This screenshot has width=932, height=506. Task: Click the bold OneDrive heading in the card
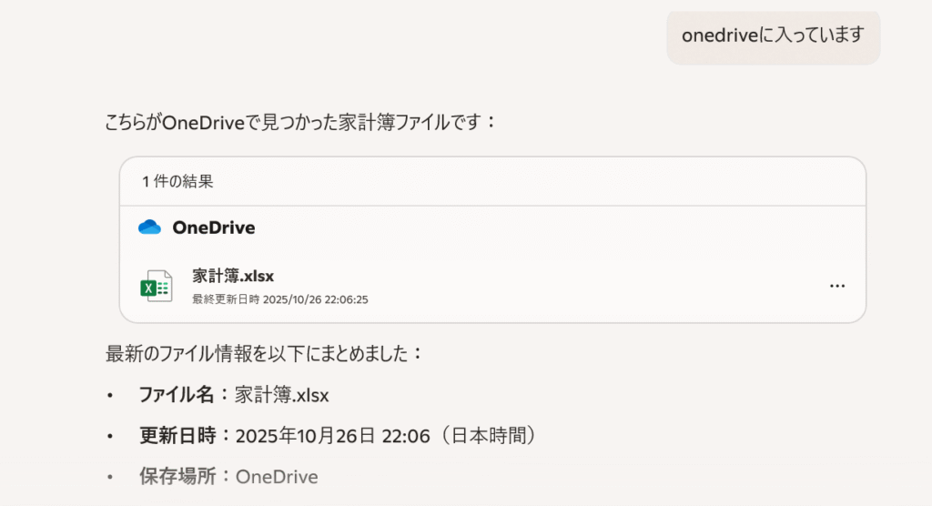click(x=214, y=228)
